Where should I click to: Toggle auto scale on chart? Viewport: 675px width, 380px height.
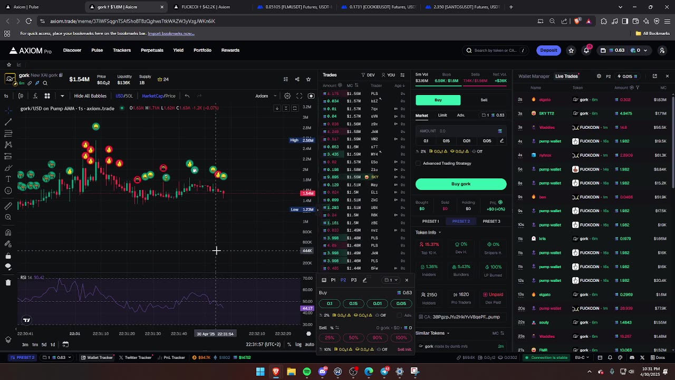click(x=310, y=345)
